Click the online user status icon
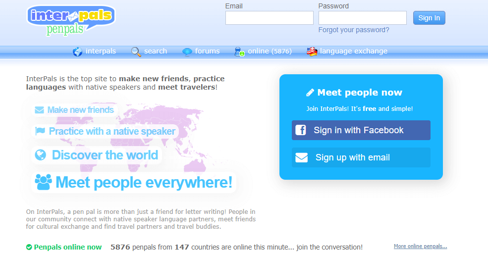The width and height of the screenshot is (488, 254). (x=239, y=51)
